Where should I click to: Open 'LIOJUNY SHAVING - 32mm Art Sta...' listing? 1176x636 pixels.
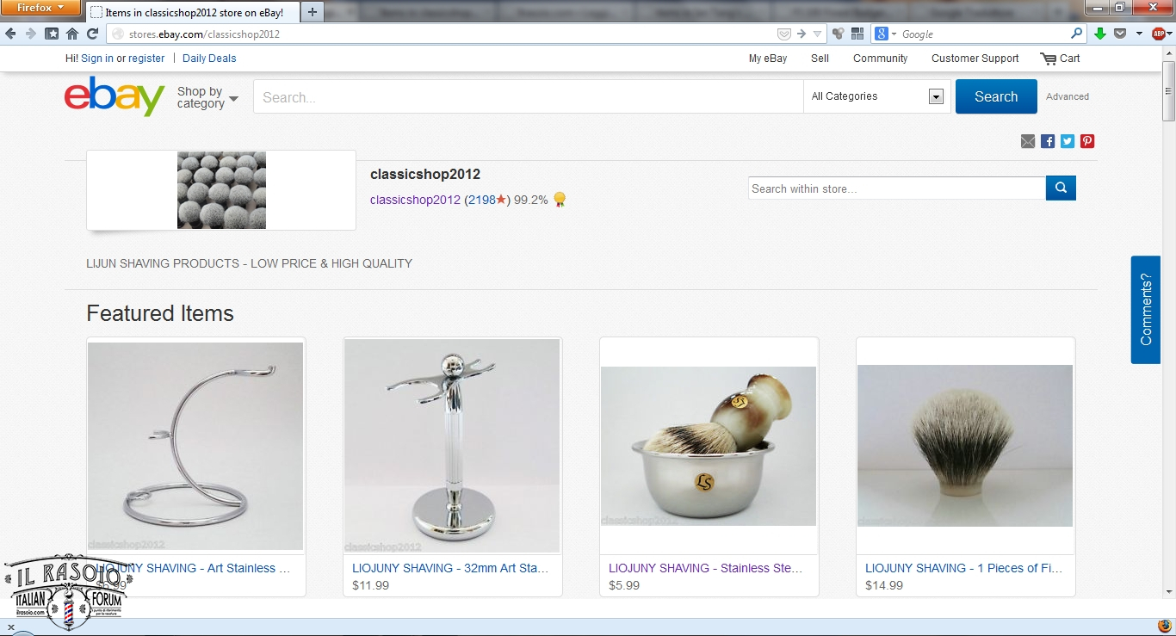pos(450,568)
